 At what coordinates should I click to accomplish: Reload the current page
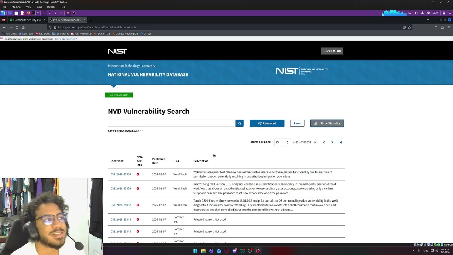(x=17, y=27)
